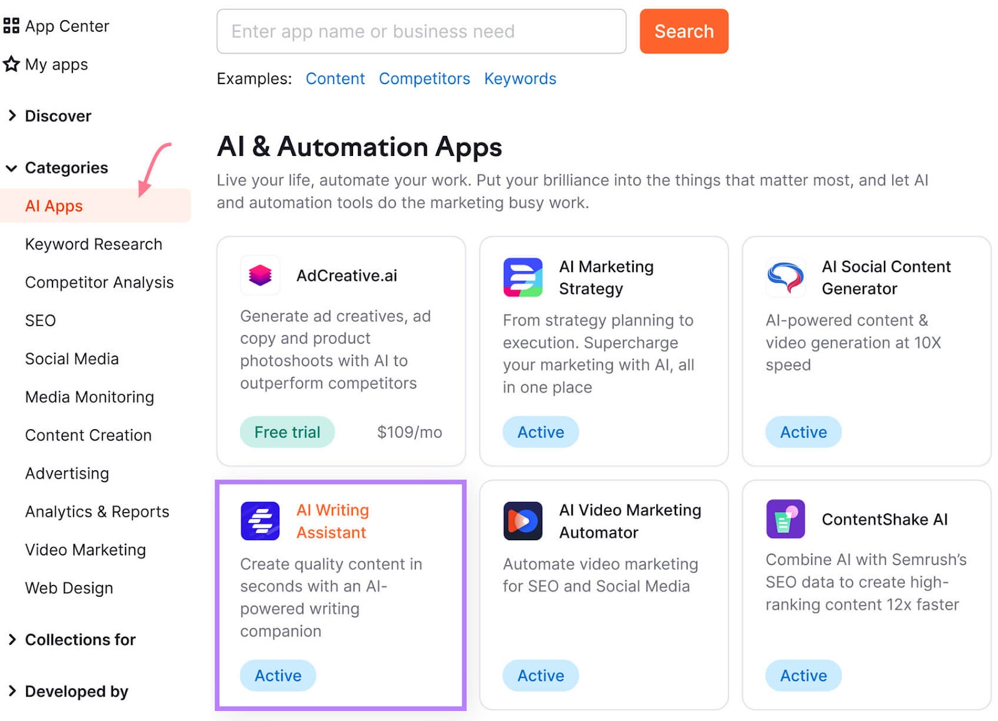The height and width of the screenshot is (721, 998).
Task: Select the My apps star icon
Action: pos(11,64)
